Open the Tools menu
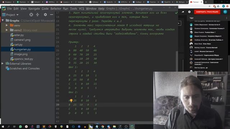The image size is (230, 129). [73, 9]
